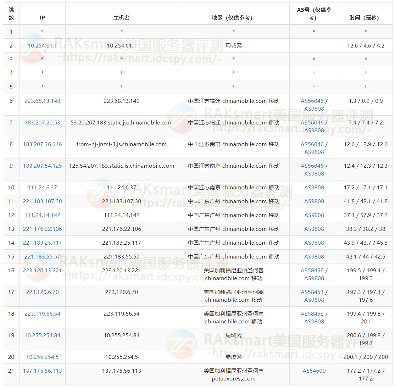
Task: Click AS58453 link in hop 17 row
Action: [x=312, y=292]
